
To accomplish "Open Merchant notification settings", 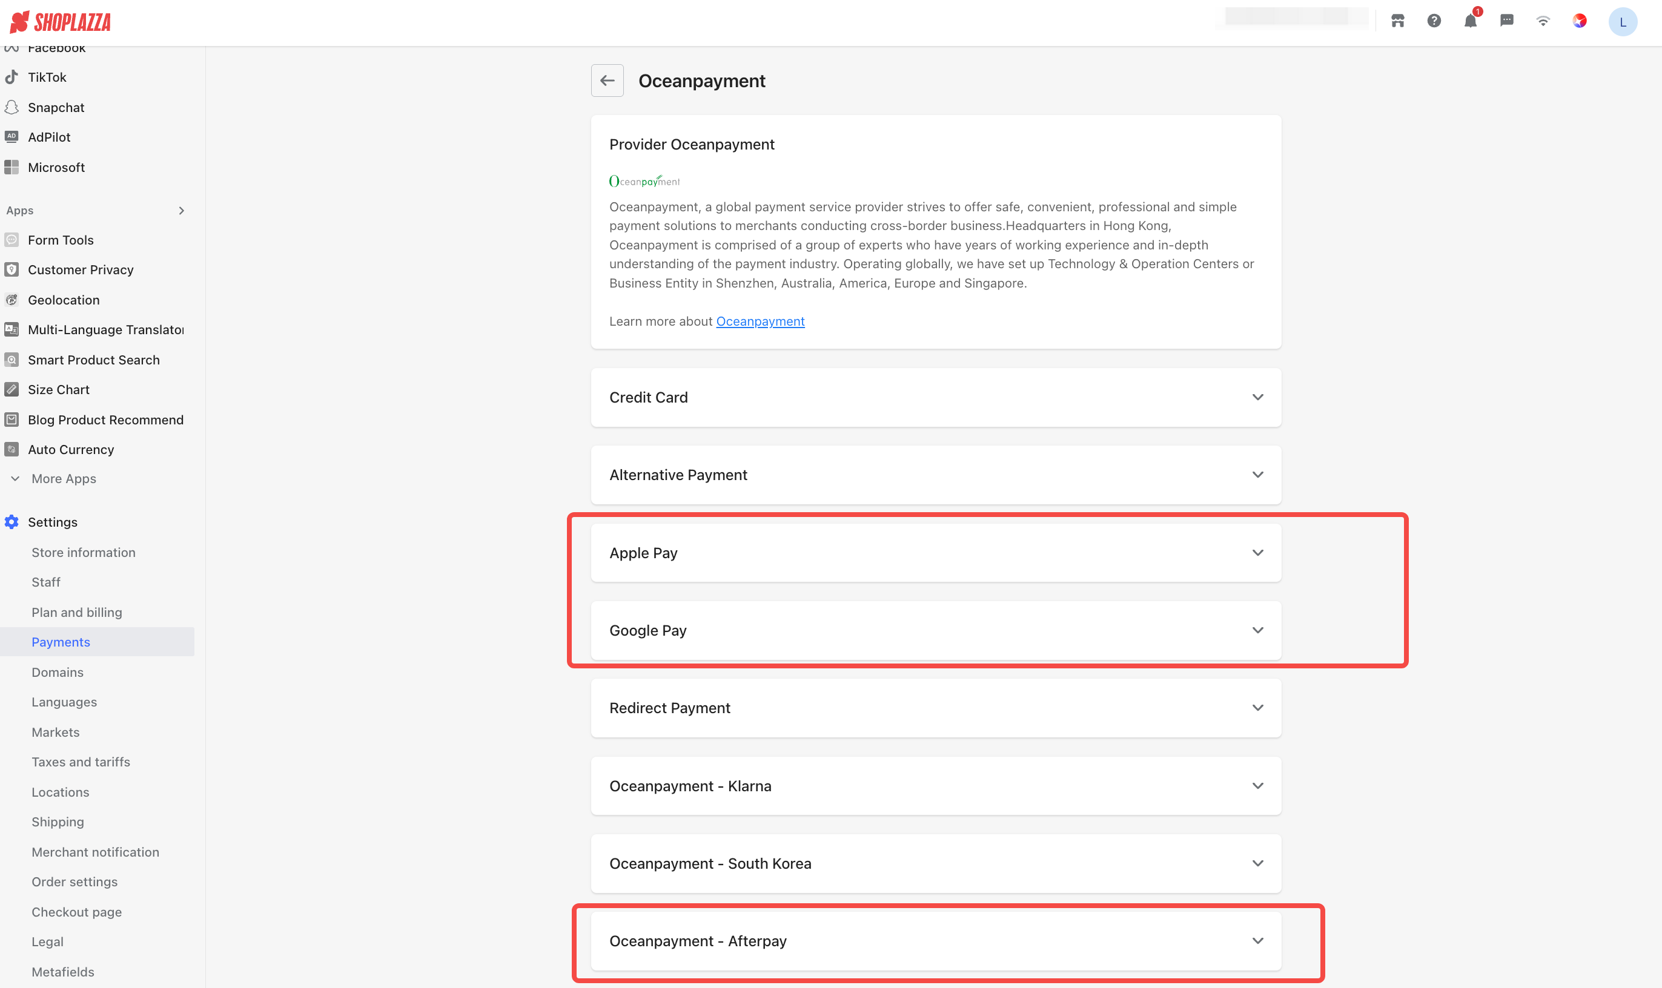I will pos(95,852).
